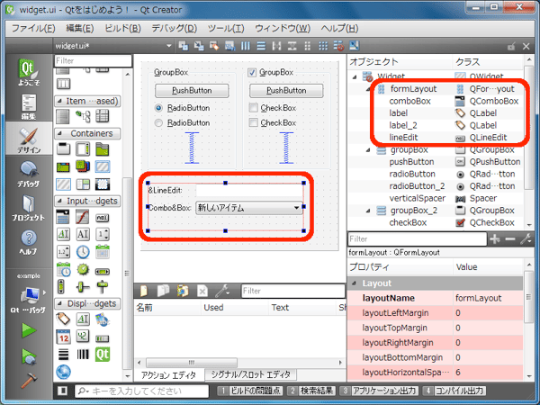Collapse the Containers widget category

tap(60, 133)
